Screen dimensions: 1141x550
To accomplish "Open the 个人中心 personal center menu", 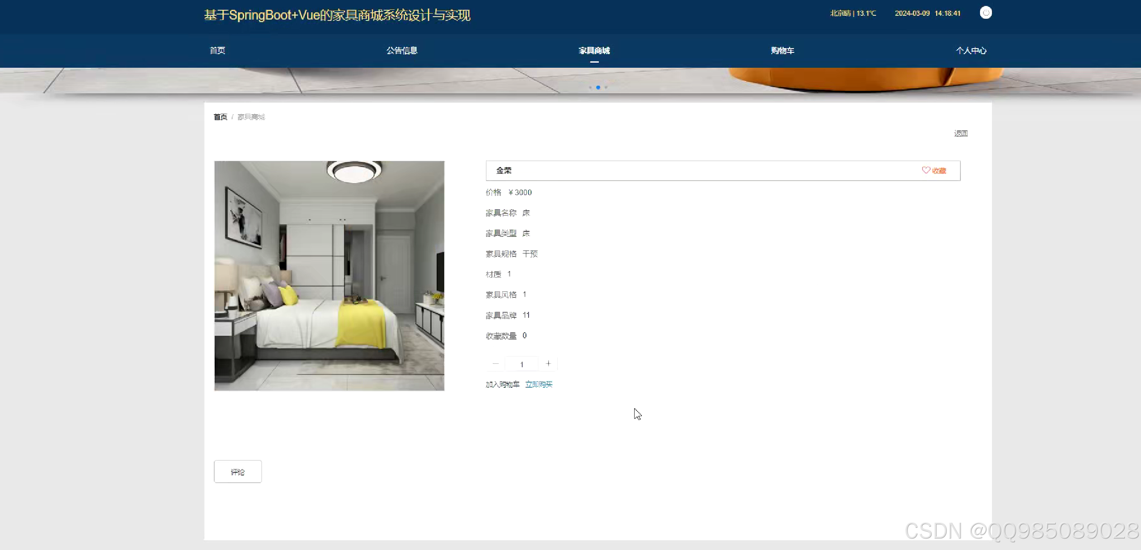I will [971, 51].
